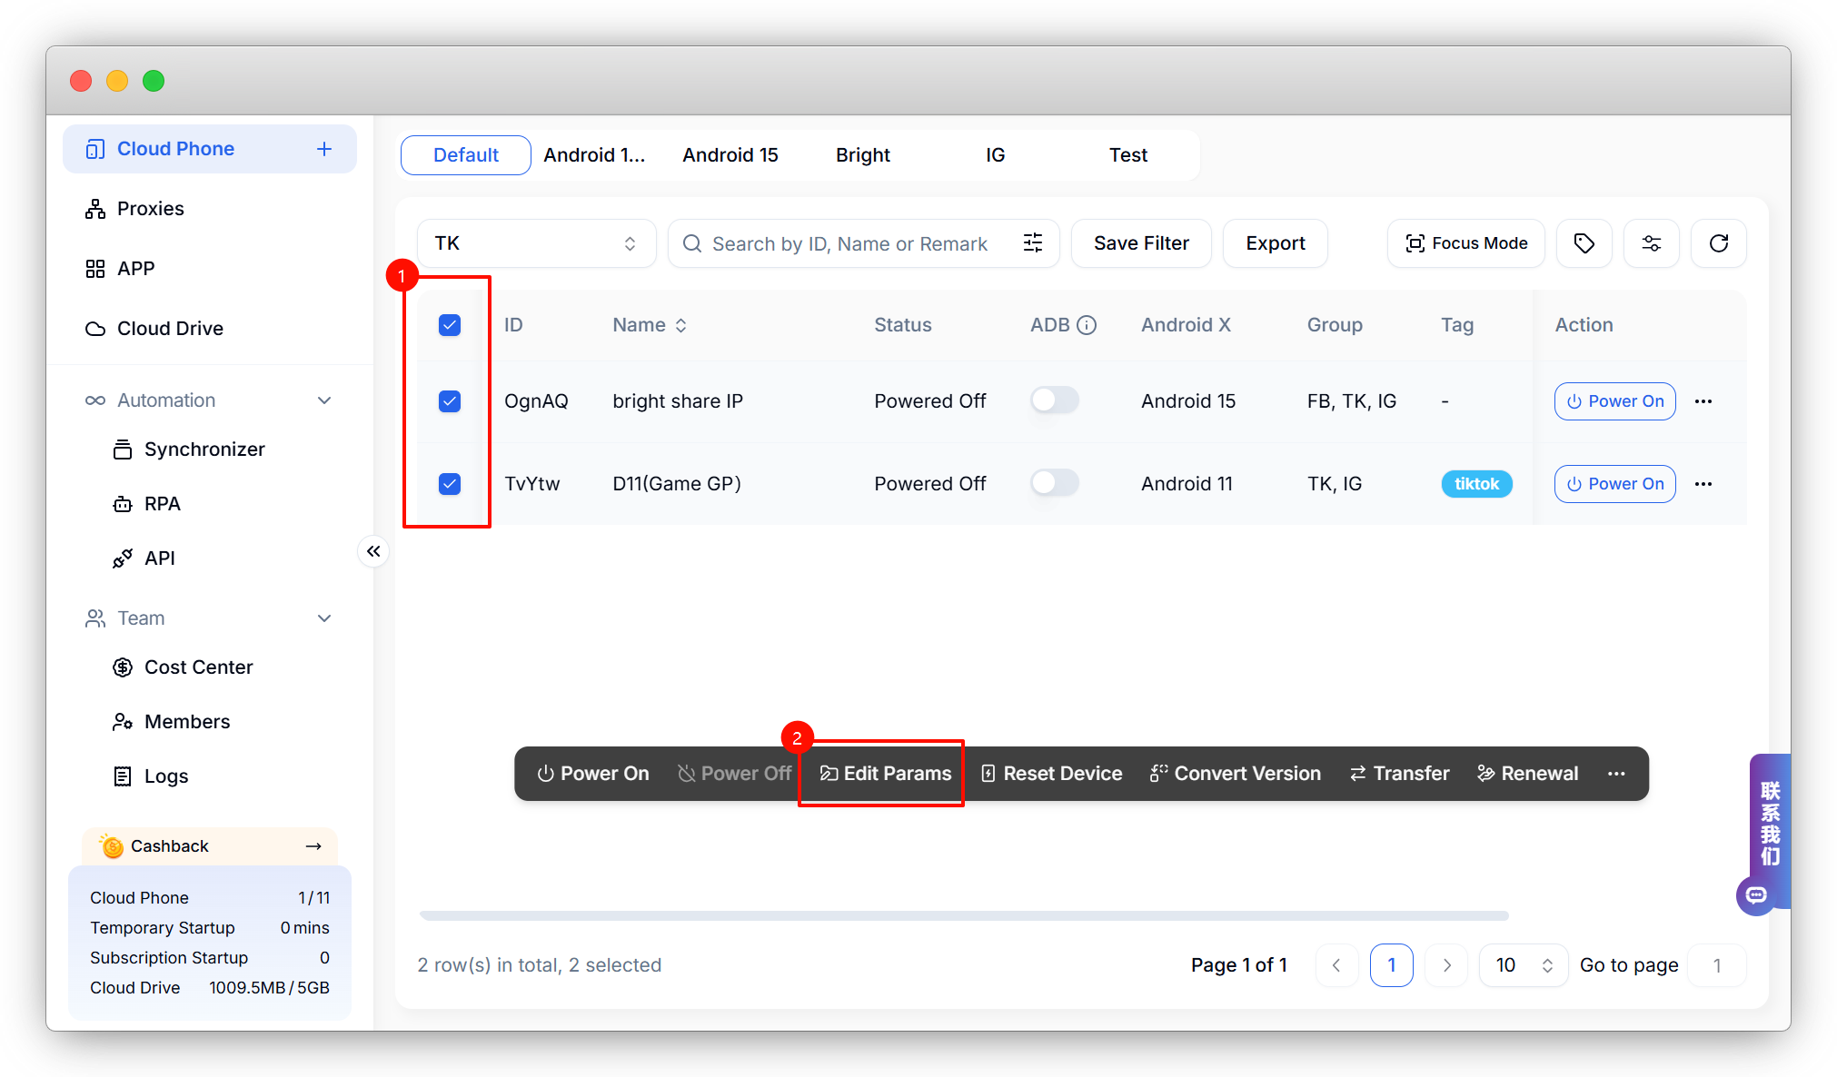The width and height of the screenshot is (1837, 1077).
Task: Click the Save Filter button
Action: (1141, 243)
